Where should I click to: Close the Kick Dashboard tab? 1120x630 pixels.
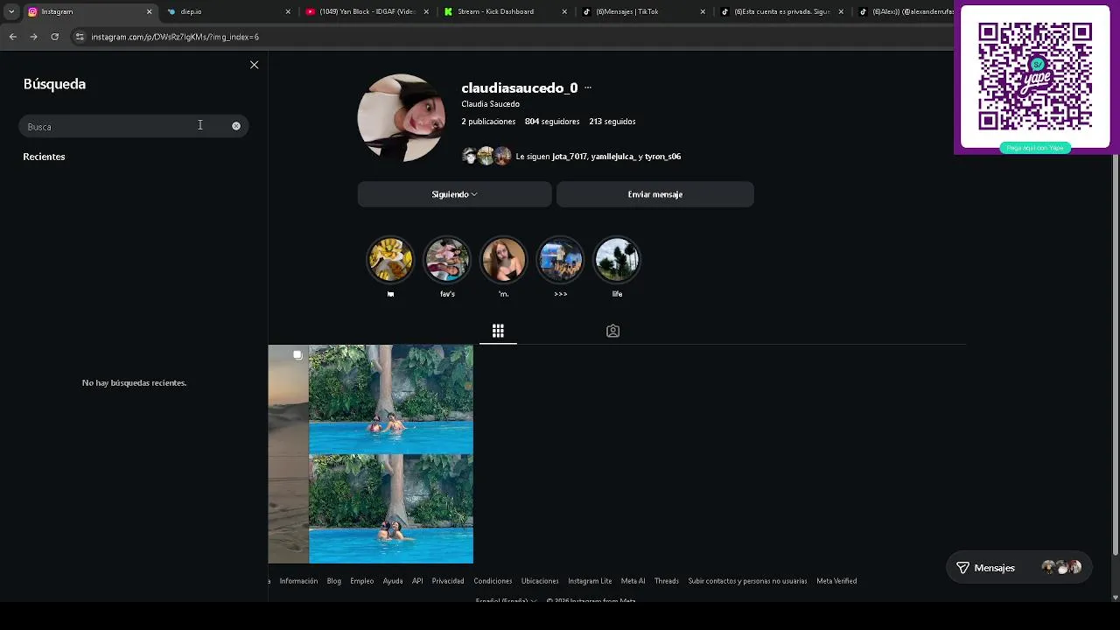(564, 11)
